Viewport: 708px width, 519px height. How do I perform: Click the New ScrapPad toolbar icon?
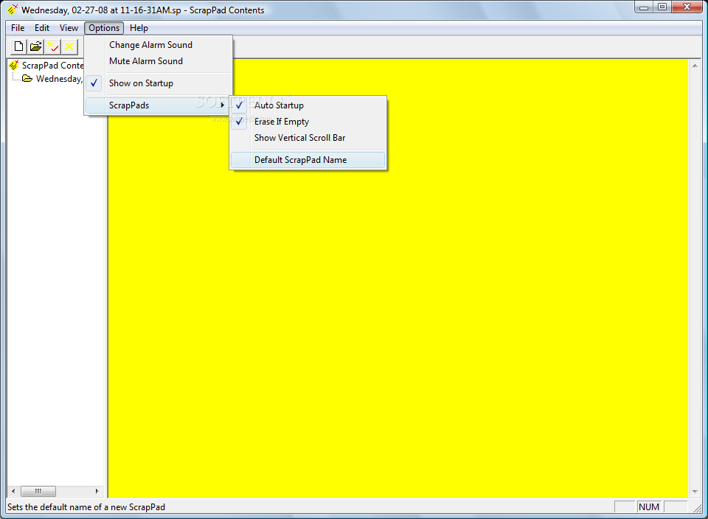(x=18, y=46)
